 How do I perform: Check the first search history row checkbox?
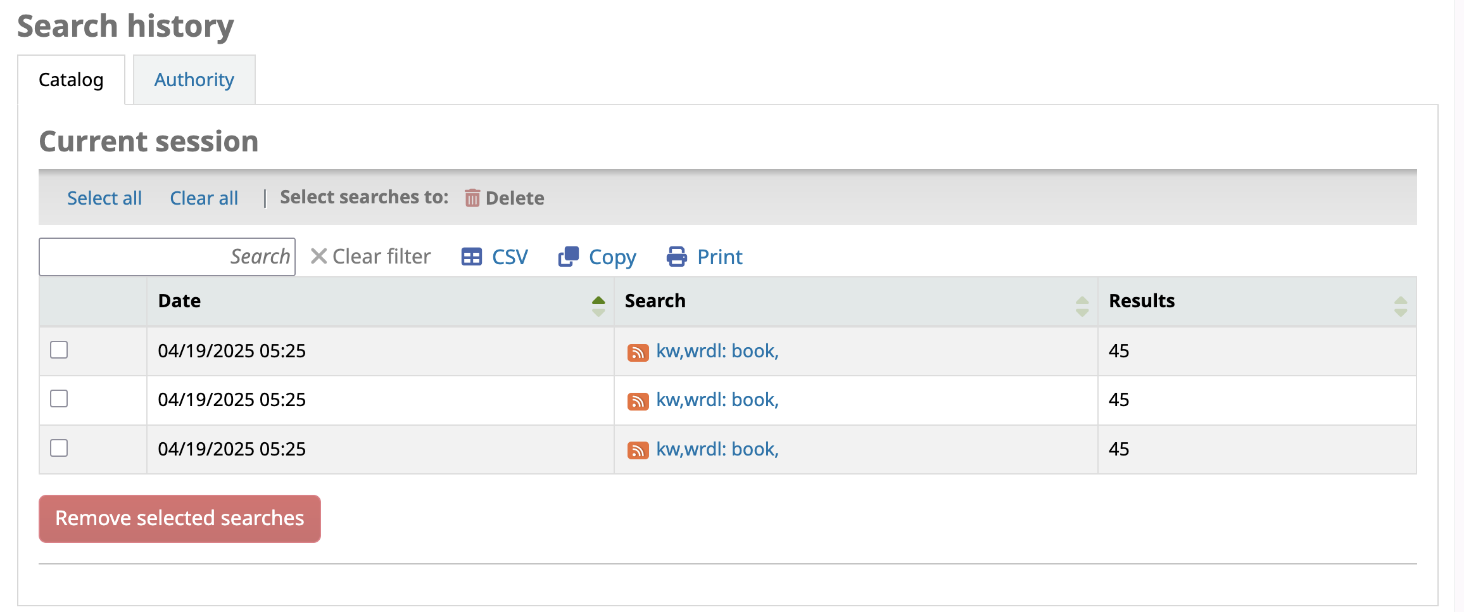(59, 350)
